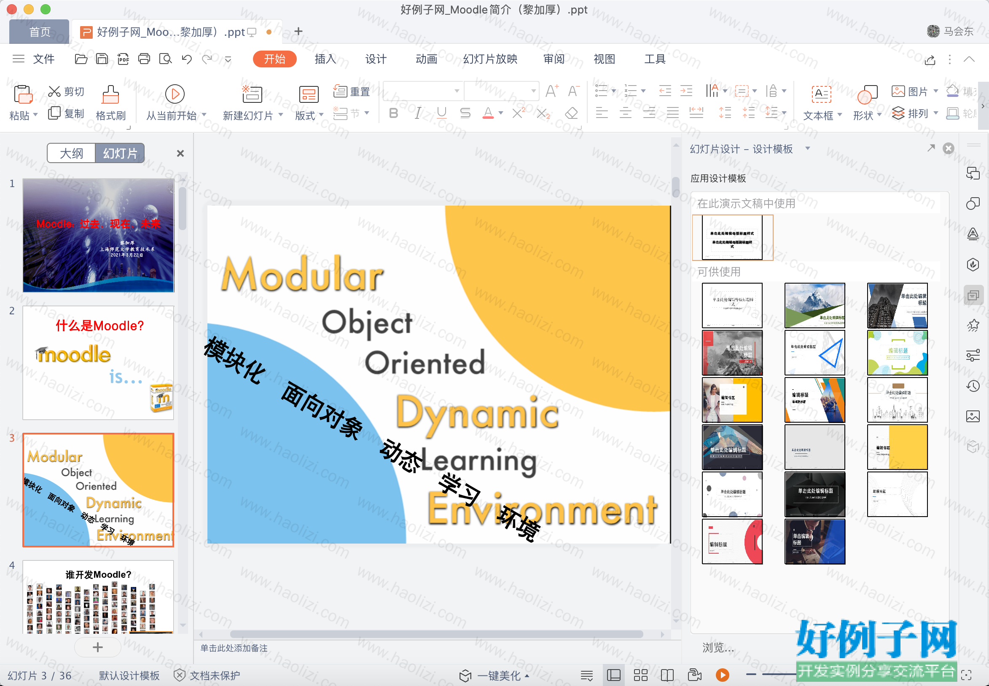The height and width of the screenshot is (686, 989).
Task: Click the Superscript X² icon
Action: tap(519, 113)
